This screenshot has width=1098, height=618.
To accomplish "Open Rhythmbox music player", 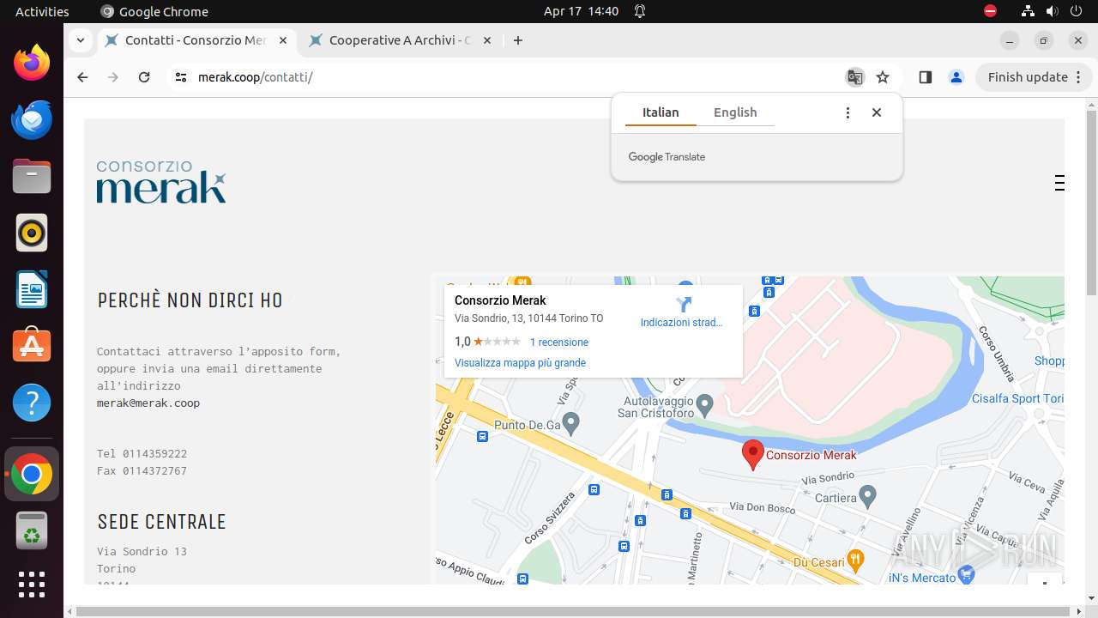I will pos(32,233).
